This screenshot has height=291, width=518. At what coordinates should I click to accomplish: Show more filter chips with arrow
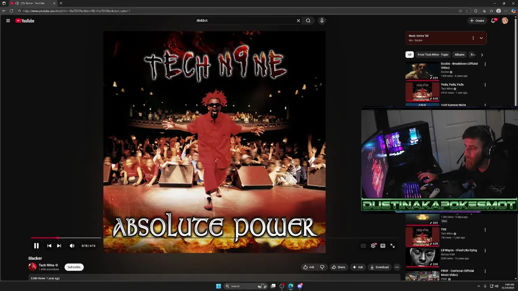point(482,55)
